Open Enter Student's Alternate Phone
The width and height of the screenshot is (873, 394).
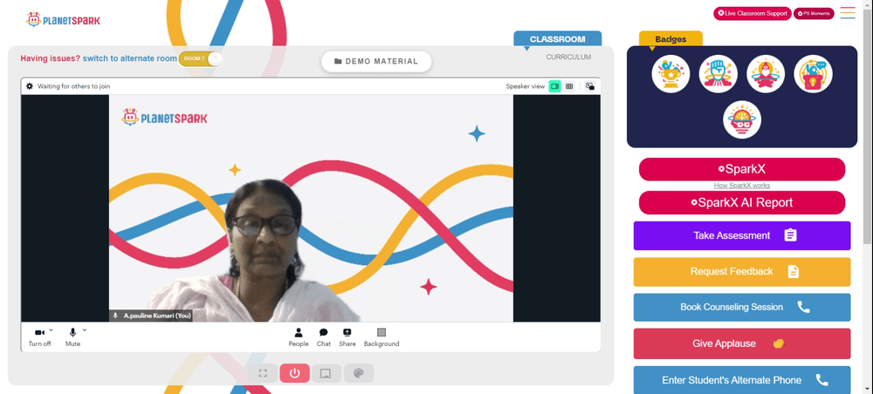[741, 380]
